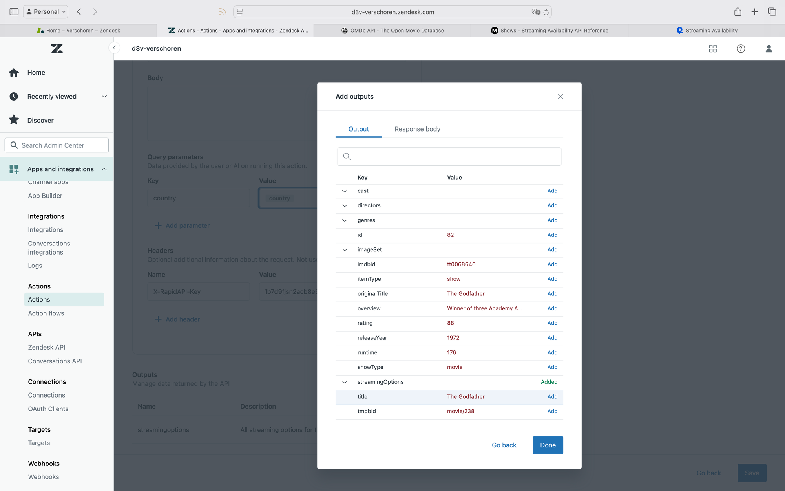Click the Home house icon in the sidebar
The width and height of the screenshot is (785, 491).
(x=14, y=73)
